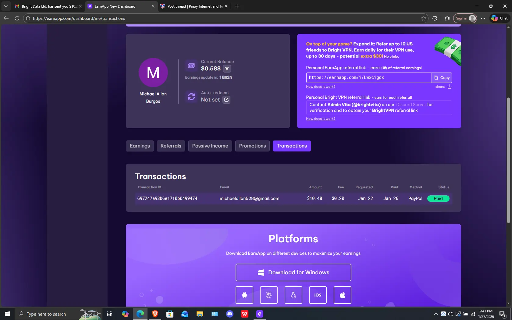The height and width of the screenshot is (320, 512).
Task: Switch to the Earnings tab
Action: (x=140, y=146)
